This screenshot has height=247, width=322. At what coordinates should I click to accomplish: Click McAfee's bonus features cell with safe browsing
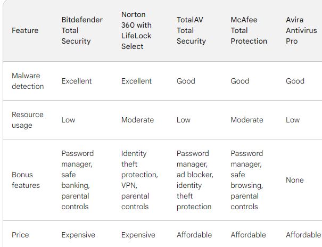[247, 180]
